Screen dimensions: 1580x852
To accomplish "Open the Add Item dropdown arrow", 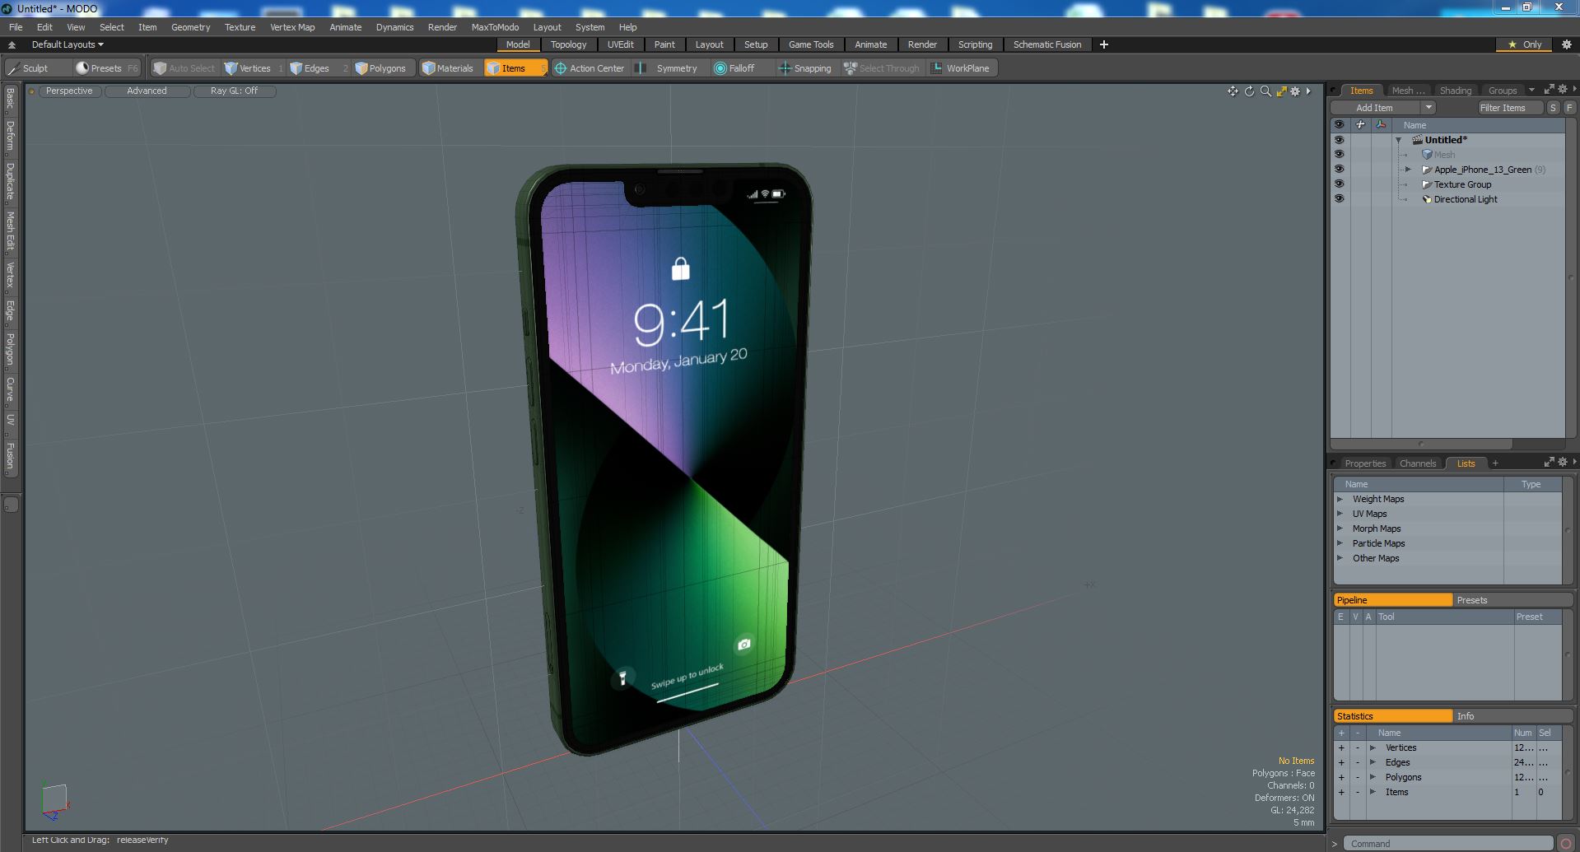I will coord(1429,108).
